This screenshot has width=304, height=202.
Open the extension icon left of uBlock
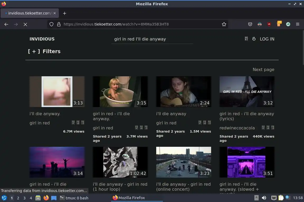pyautogui.click(x=260, y=24)
